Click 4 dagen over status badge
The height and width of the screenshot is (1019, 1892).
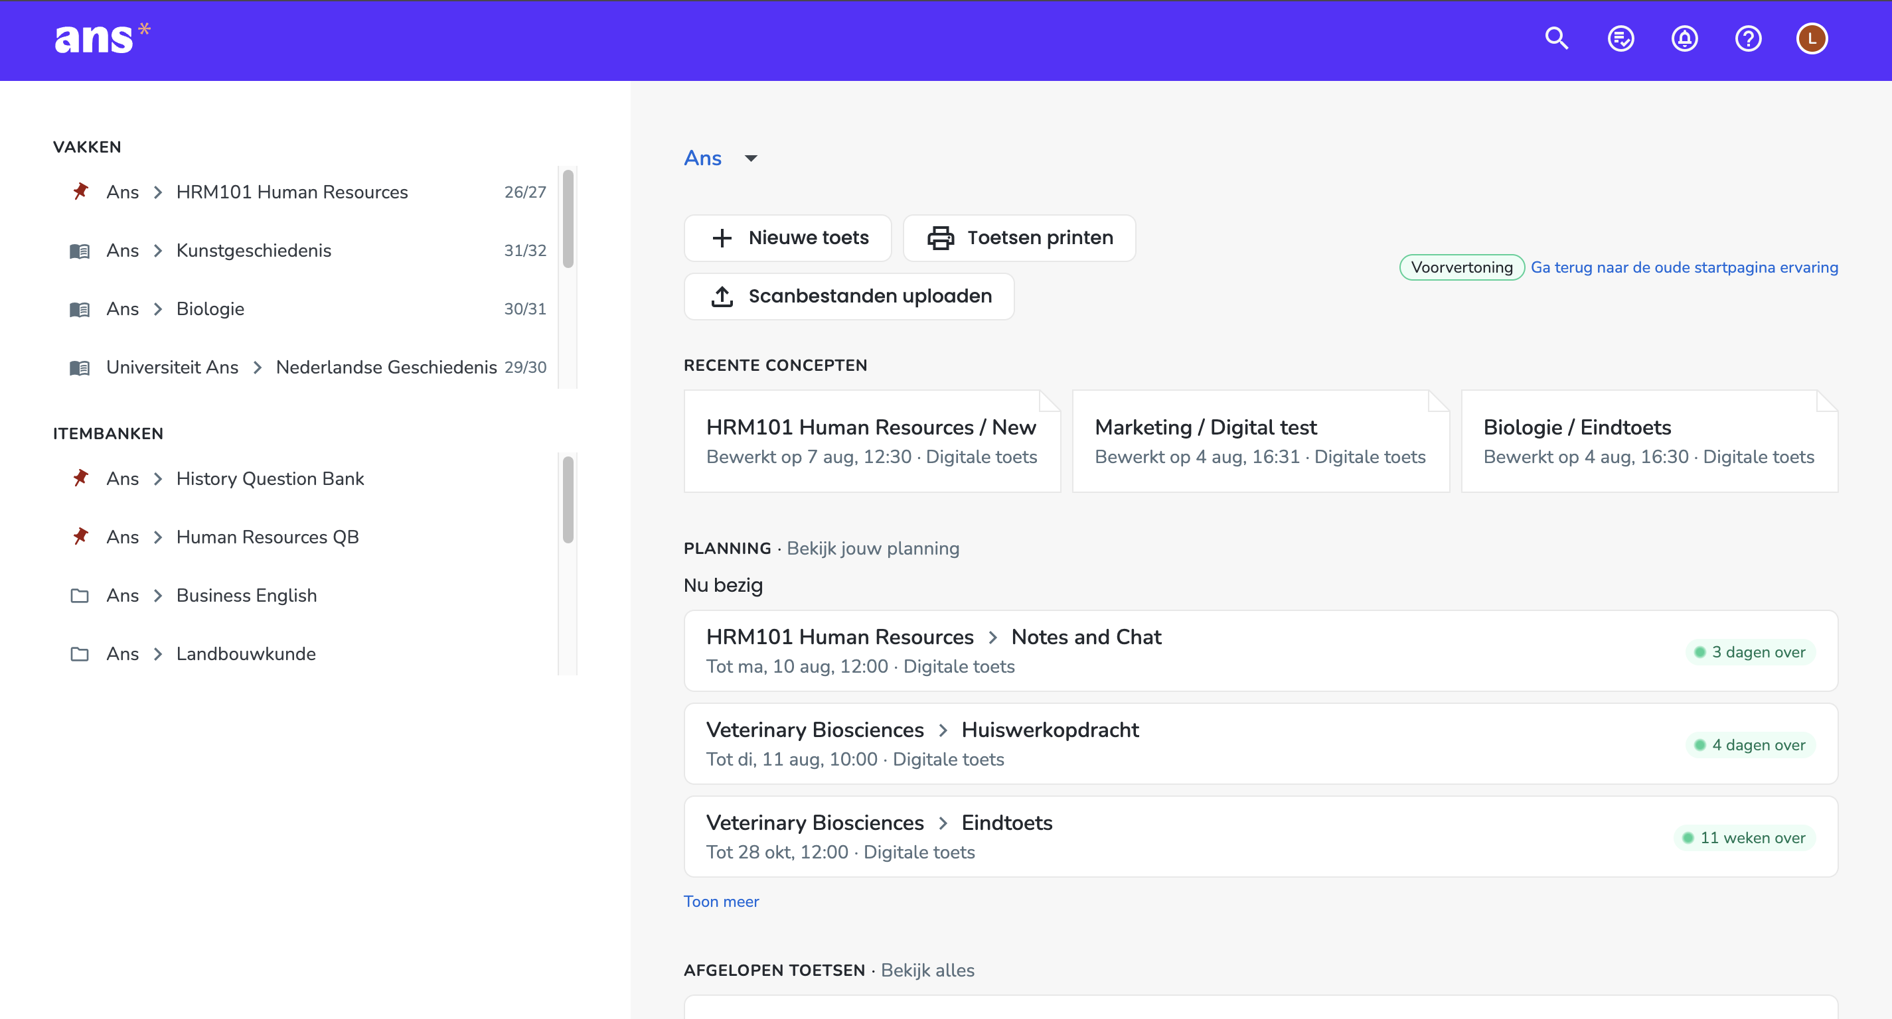coord(1750,745)
